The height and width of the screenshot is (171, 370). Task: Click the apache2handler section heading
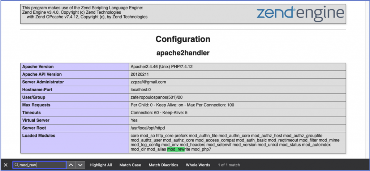coord(183,53)
